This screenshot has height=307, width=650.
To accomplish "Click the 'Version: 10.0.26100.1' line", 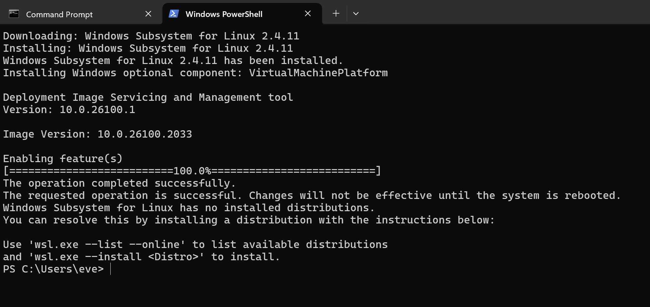I will [x=69, y=109].
